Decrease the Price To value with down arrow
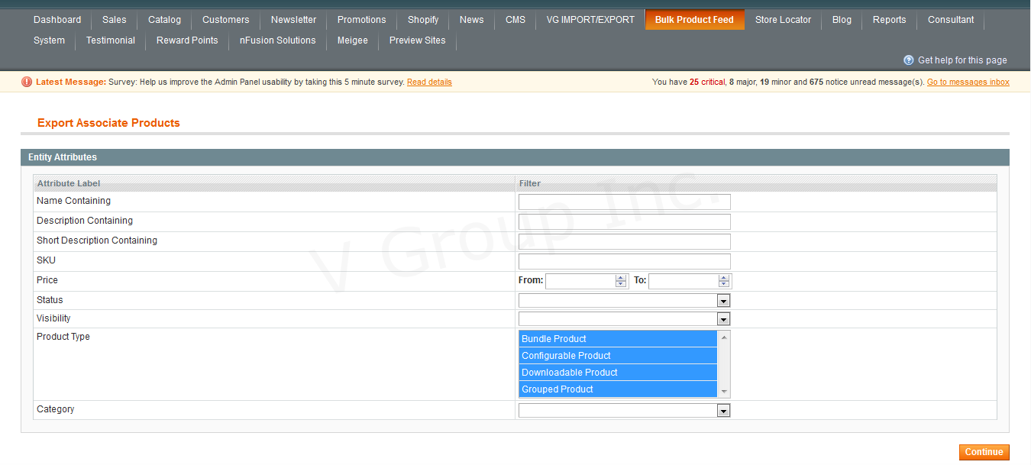1031x465 pixels. click(724, 285)
